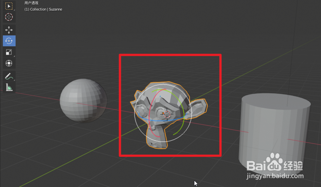Click the '(1) Collection | Suzanne' text
Image resolution: width=321 pixels, height=187 pixels.
43,9
